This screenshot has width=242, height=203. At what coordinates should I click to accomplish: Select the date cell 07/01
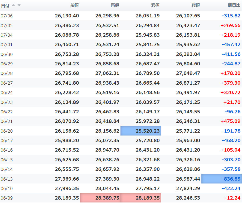[7, 45]
